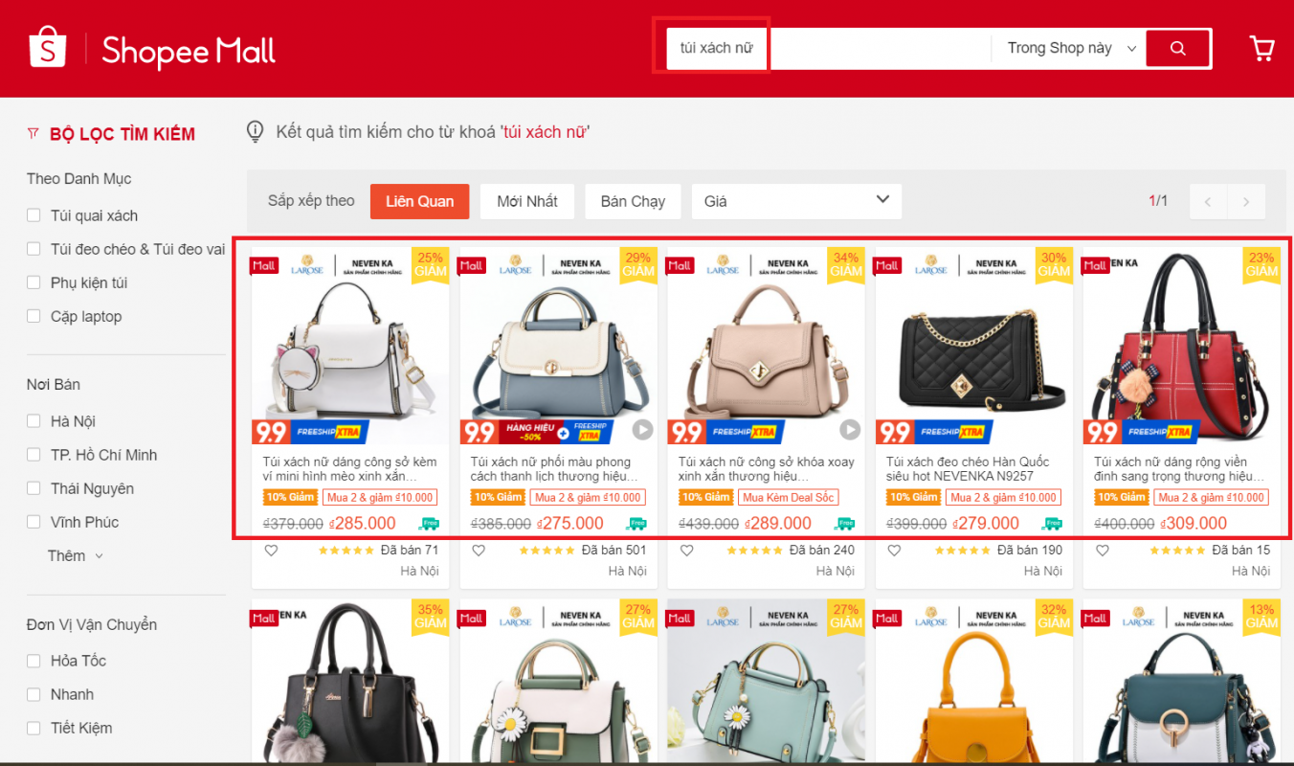1294x766 pixels.
Task: Go to previous results page arrow
Action: [x=1208, y=201]
